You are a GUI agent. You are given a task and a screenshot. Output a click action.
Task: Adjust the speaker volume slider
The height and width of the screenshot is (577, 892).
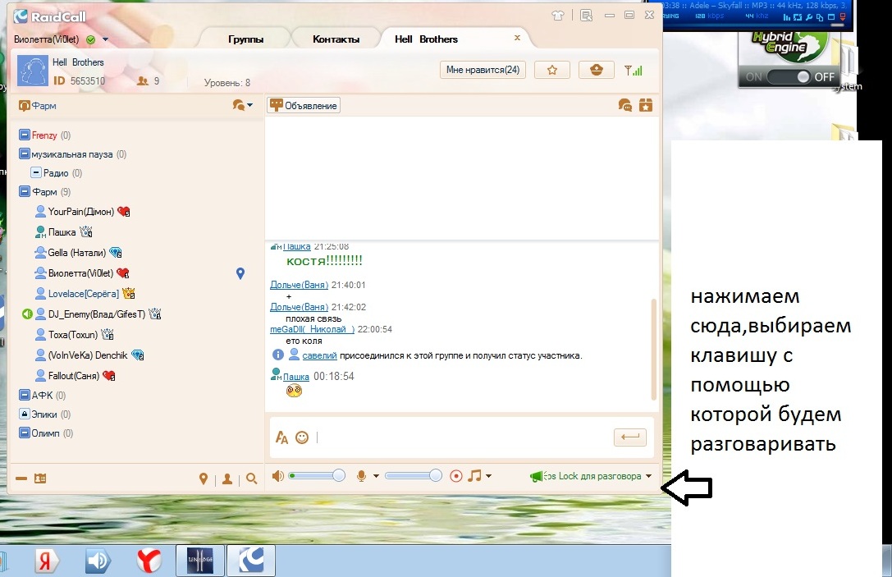pos(317,476)
